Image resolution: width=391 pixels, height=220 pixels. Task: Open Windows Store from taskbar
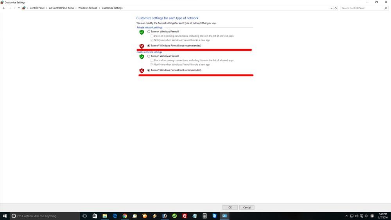pyautogui.click(x=95, y=216)
